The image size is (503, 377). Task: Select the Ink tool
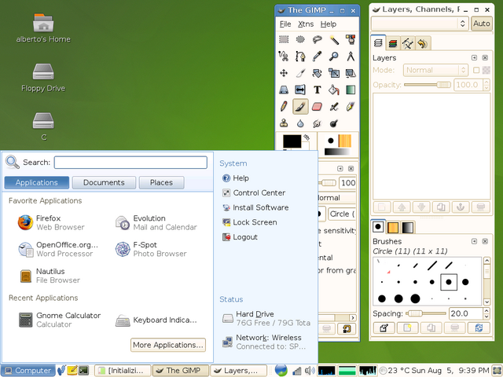[x=351, y=107]
